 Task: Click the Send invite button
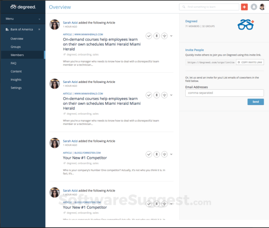pyautogui.click(x=256, y=102)
